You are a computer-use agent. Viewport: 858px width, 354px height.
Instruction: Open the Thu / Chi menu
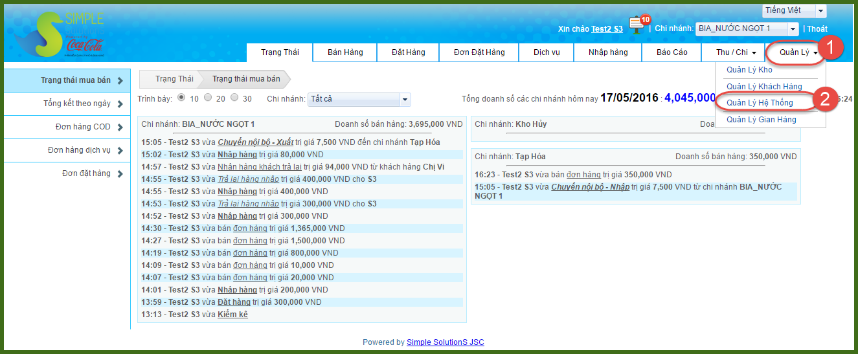pos(736,52)
